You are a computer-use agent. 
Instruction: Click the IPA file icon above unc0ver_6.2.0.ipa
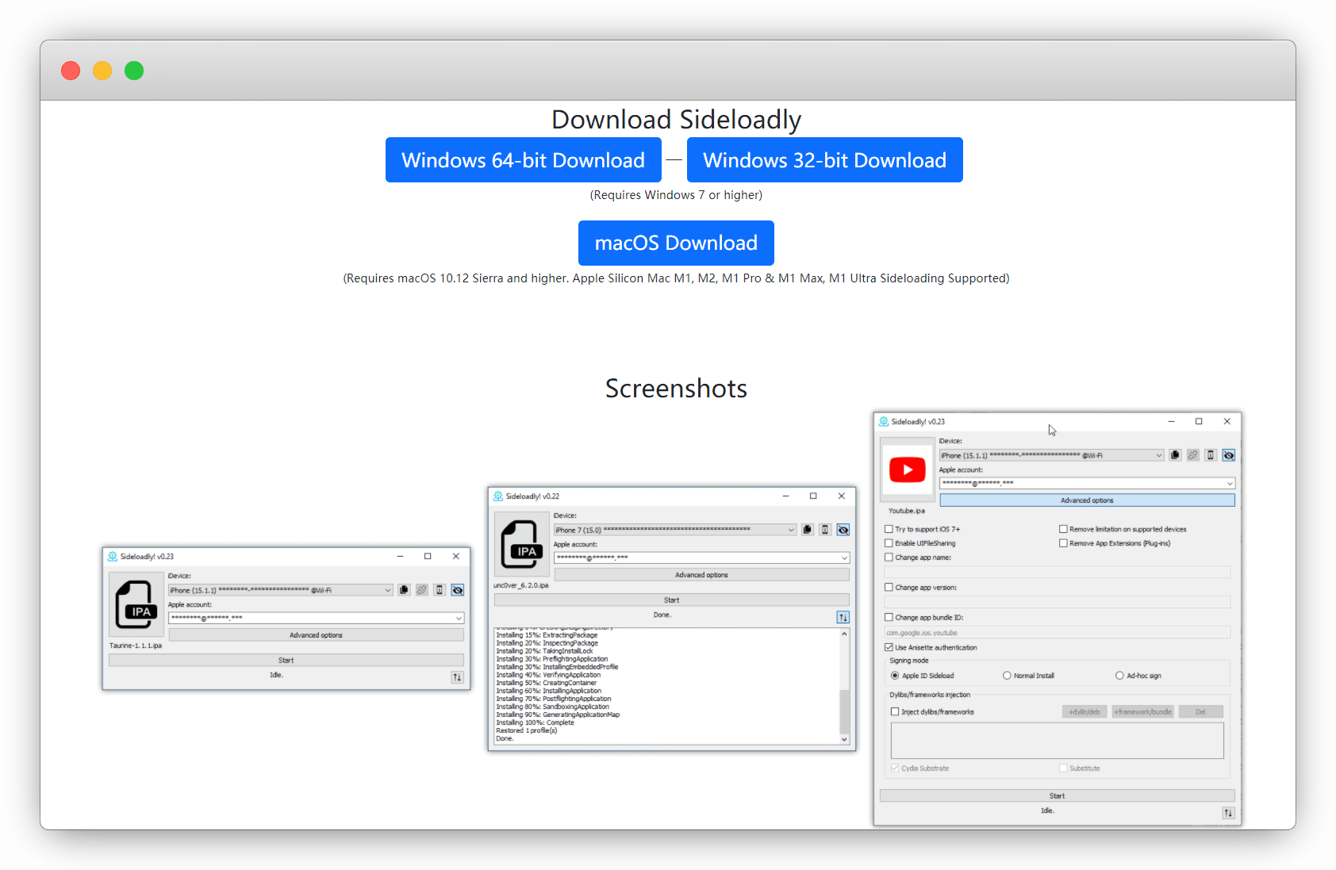[x=521, y=545]
